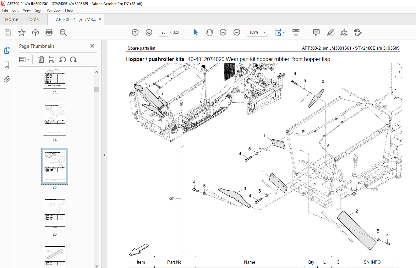Open the Page Thumbnails sidebar icon
The image size is (416, 268).
7,50
